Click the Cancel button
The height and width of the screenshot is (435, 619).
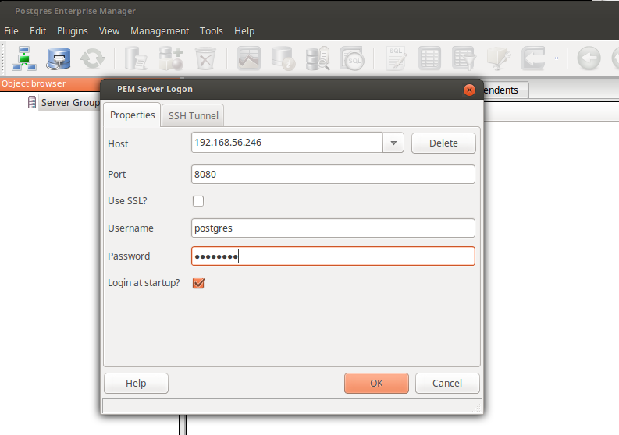[x=447, y=383]
